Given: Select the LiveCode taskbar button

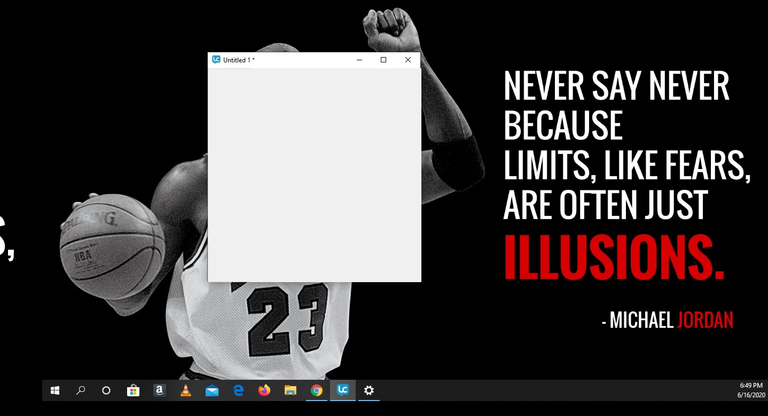Looking at the screenshot, I should pos(343,390).
